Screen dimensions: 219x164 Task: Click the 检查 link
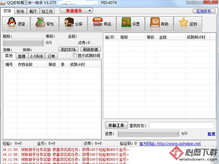pyautogui.click(x=212, y=134)
